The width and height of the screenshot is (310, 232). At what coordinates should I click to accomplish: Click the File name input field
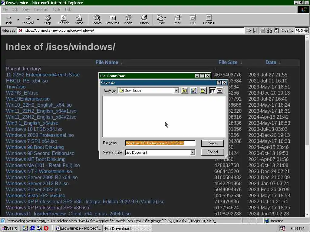pos(160,143)
